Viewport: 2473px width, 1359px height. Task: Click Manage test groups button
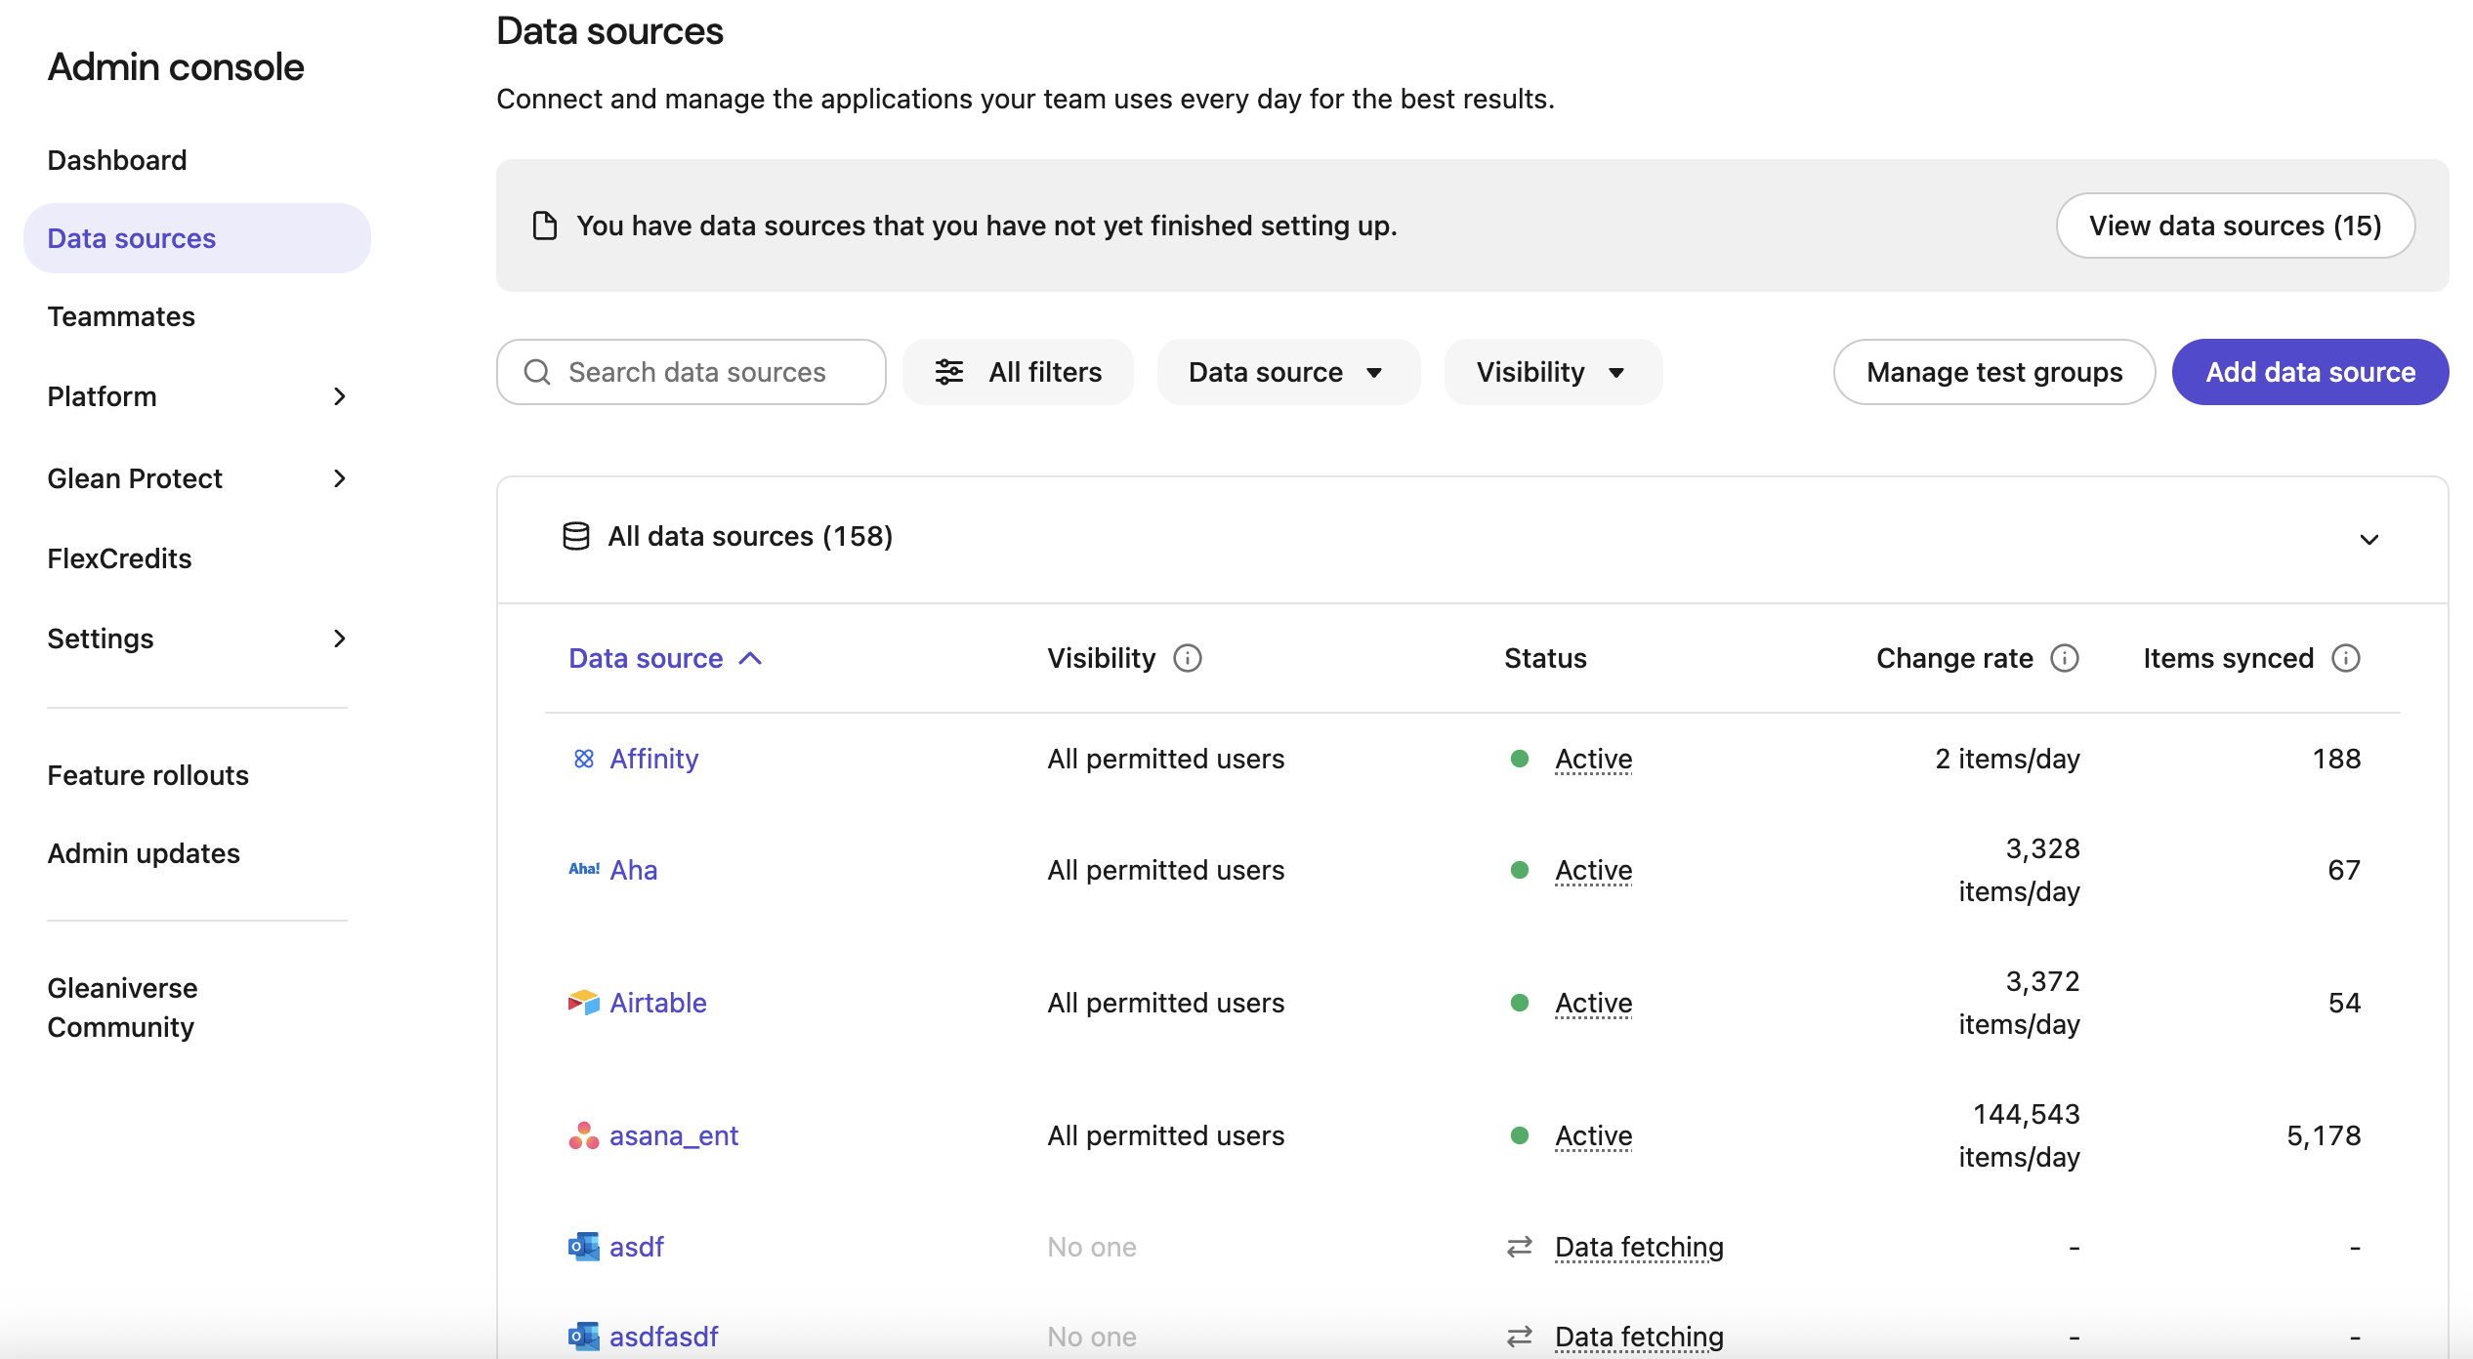pyautogui.click(x=1994, y=372)
